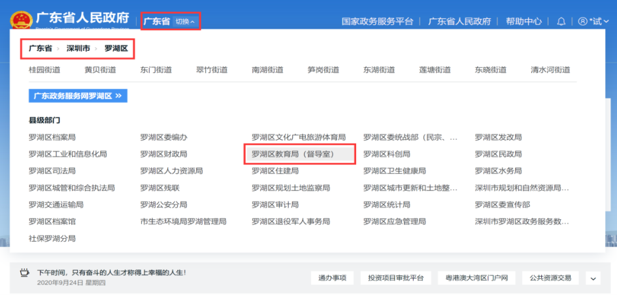617x295 pixels.
Task: Click 公共资源交易 button
Action: 550,278
